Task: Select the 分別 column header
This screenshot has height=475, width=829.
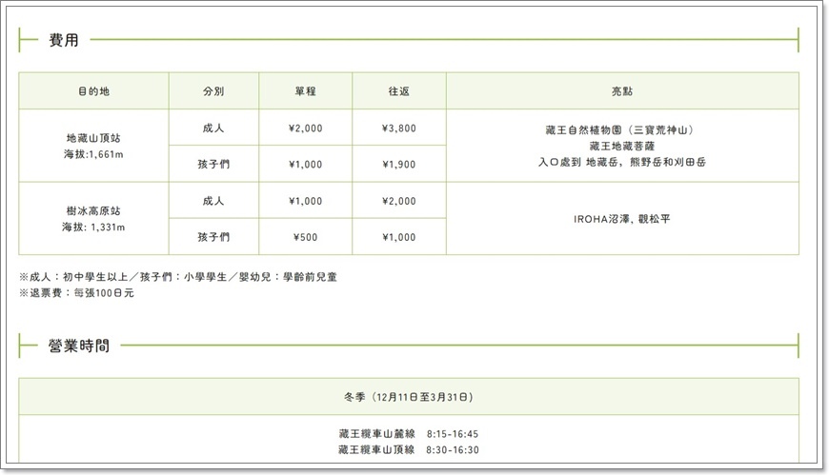Action: [x=213, y=91]
